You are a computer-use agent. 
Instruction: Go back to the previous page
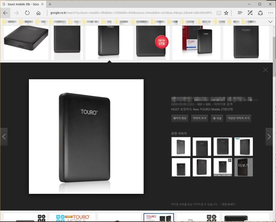(5, 13)
